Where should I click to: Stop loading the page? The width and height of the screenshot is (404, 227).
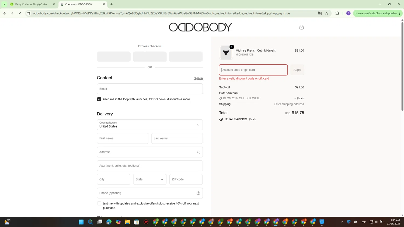click(20, 13)
